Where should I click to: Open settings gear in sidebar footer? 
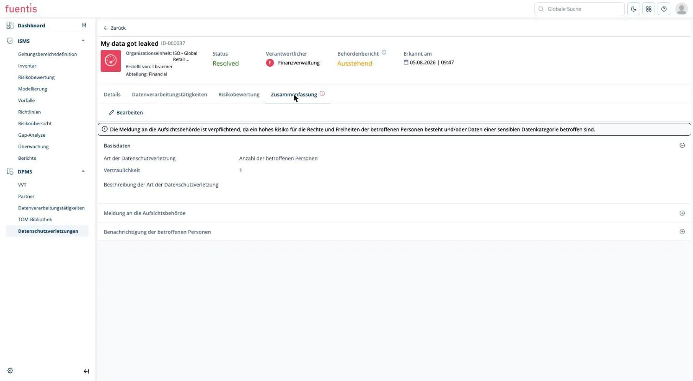10,371
